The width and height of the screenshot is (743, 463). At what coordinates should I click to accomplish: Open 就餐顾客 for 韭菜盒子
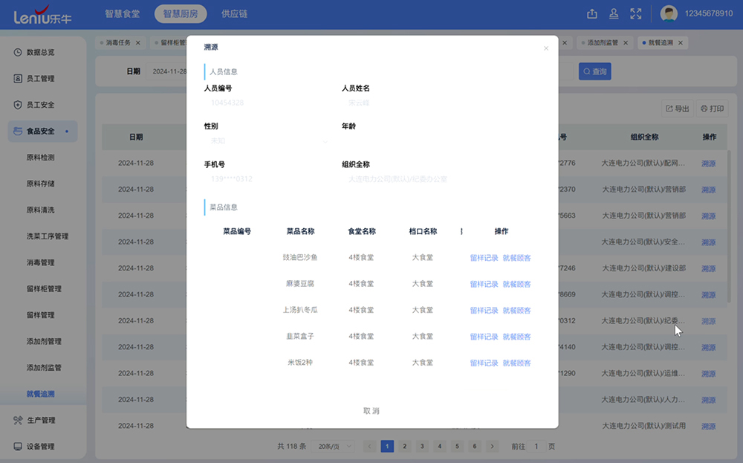pyautogui.click(x=516, y=337)
